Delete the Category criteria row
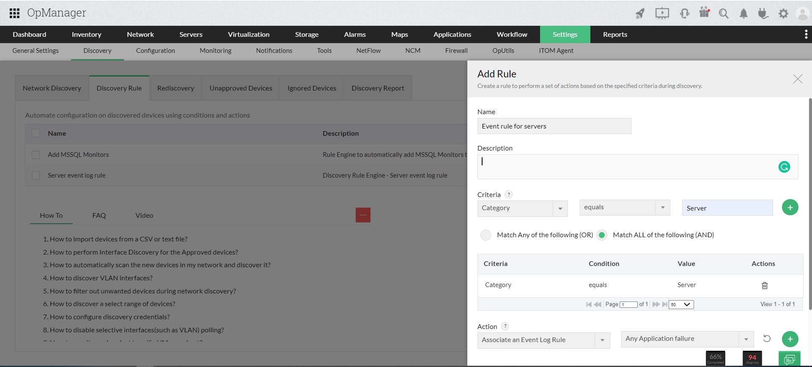Viewport: 812px width, 367px height. point(764,285)
